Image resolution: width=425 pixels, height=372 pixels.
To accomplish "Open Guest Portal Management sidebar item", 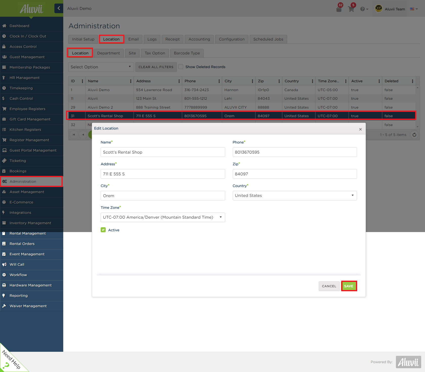I will pyautogui.click(x=32, y=150).
